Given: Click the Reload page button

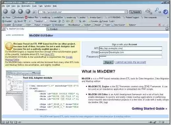Looking at the screenshot, I should coord(20,11).
